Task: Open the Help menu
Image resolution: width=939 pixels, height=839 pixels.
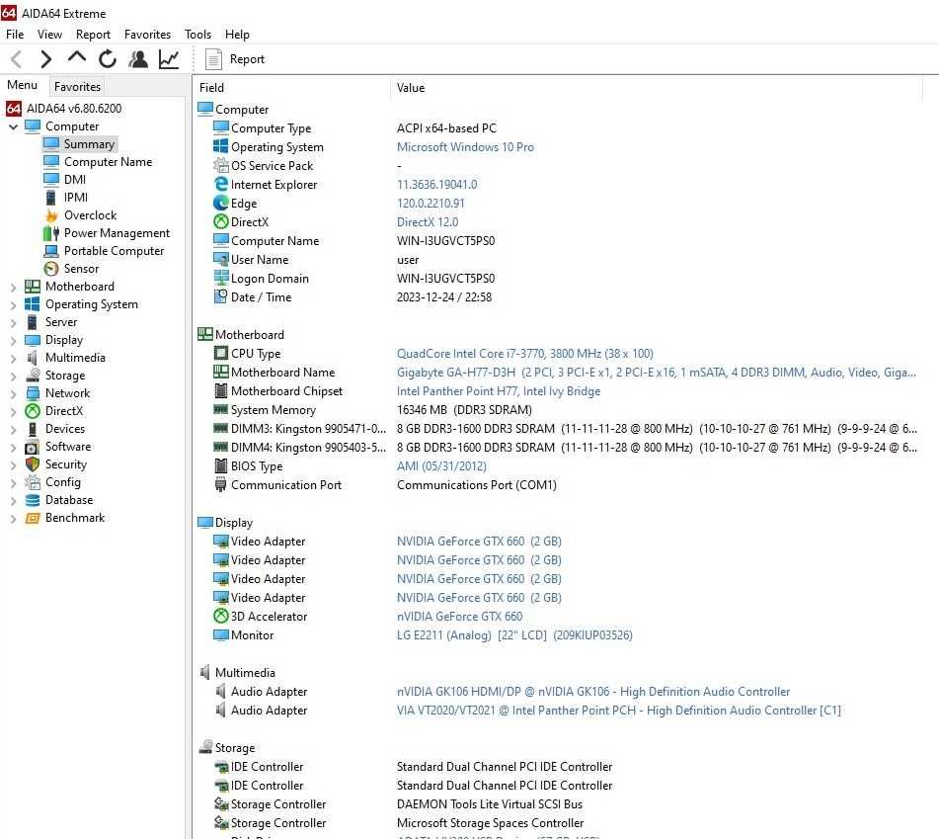Action: pyautogui.click(x=237, y=35)
